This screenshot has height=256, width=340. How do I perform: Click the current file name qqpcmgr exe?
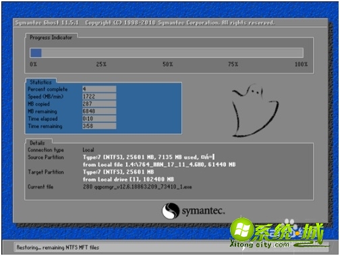tap(138, 187)
